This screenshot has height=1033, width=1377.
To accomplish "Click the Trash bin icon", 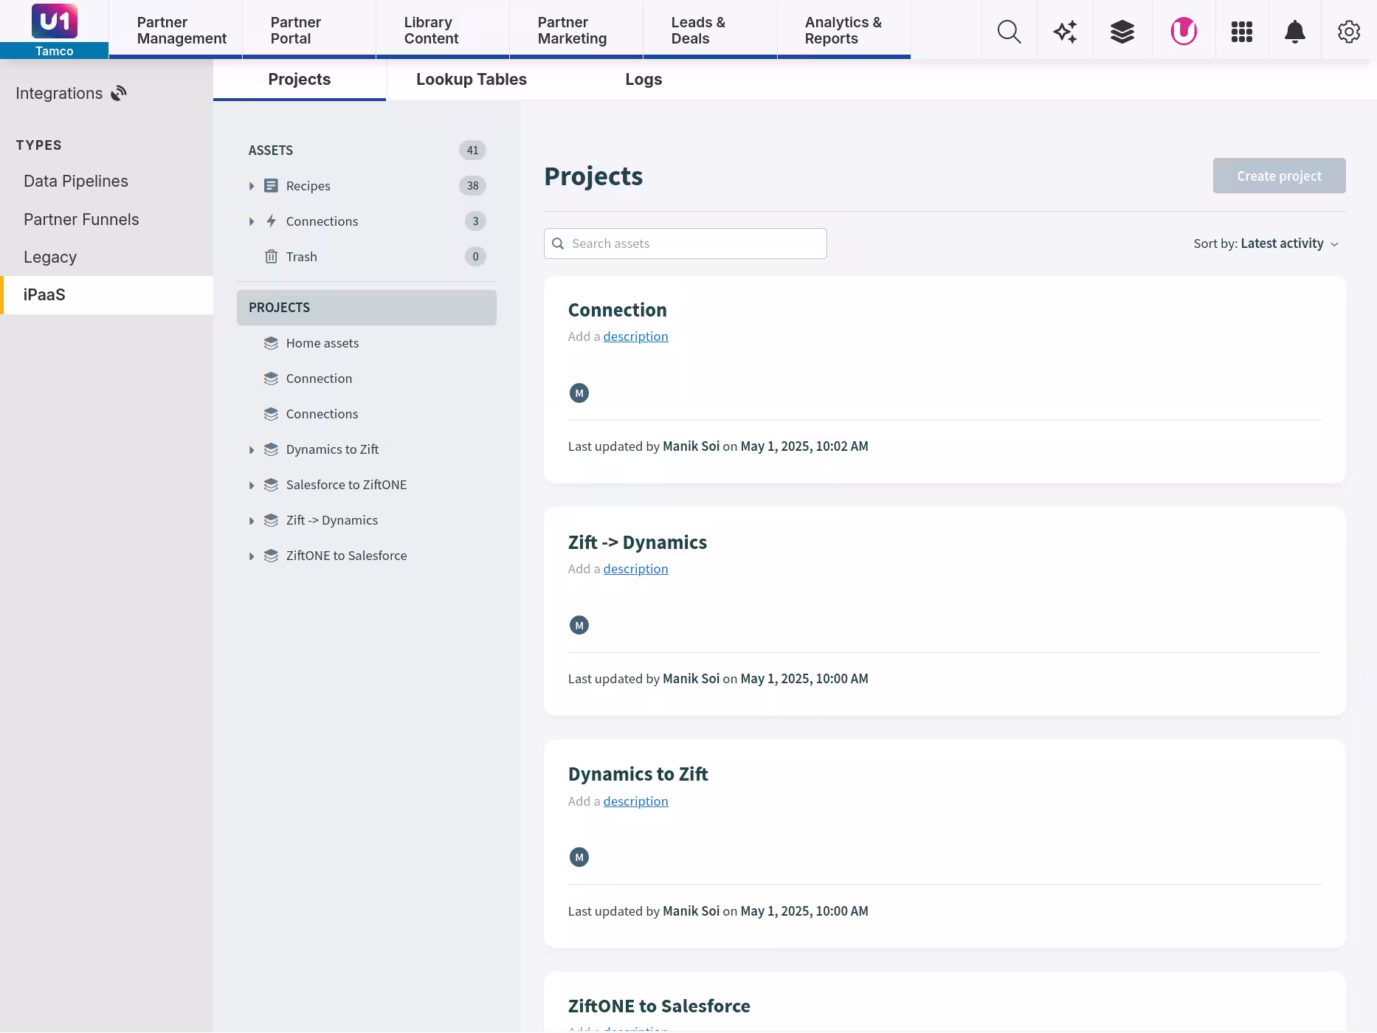I will point(271,256).
